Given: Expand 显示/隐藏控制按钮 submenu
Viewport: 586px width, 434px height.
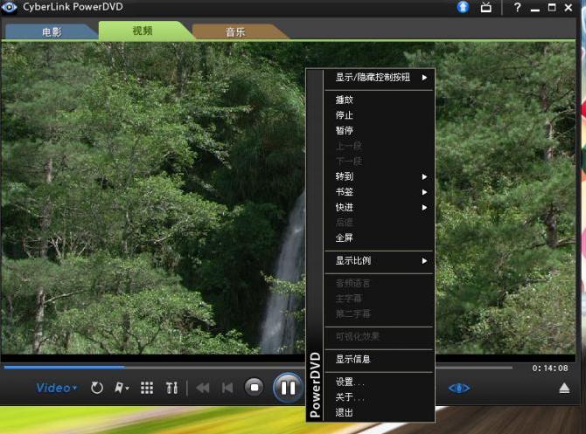Looking at the screenshot, I should coord(380,77).
